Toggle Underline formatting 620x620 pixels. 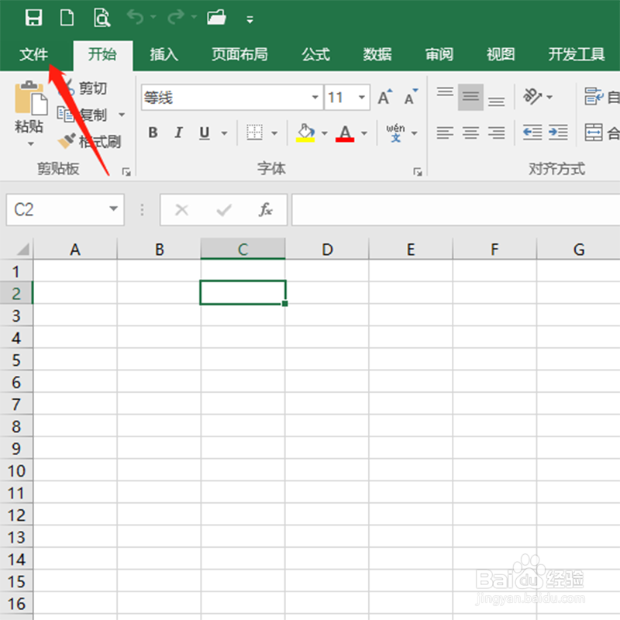coord(204,133)
